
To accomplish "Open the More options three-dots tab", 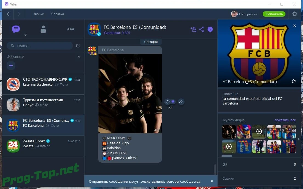I will point(70,29).
